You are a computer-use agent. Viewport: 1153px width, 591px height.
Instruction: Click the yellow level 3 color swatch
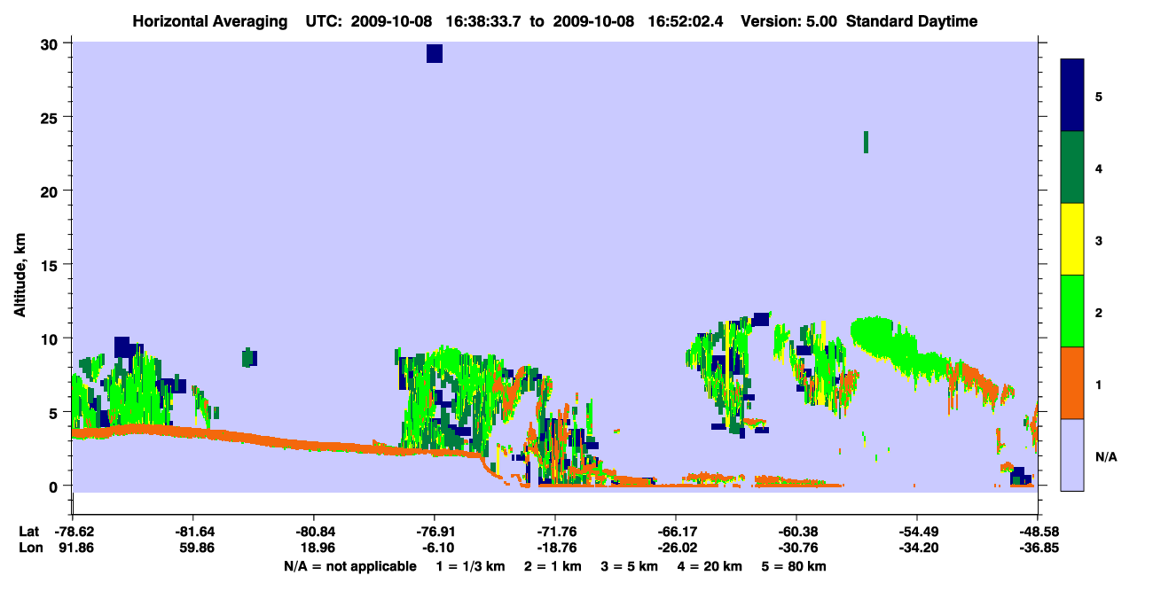tap(1072, 239)
